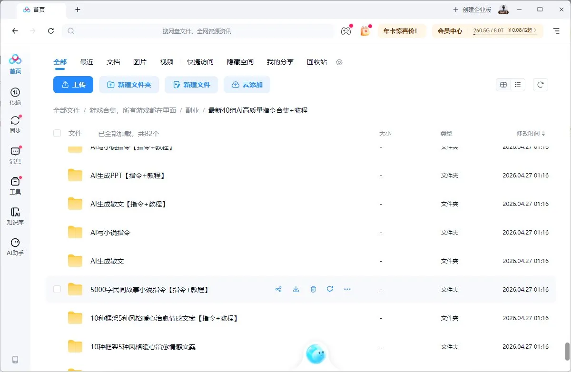Refresh the file list
This screenshot has width=571, height=372.
540,84
